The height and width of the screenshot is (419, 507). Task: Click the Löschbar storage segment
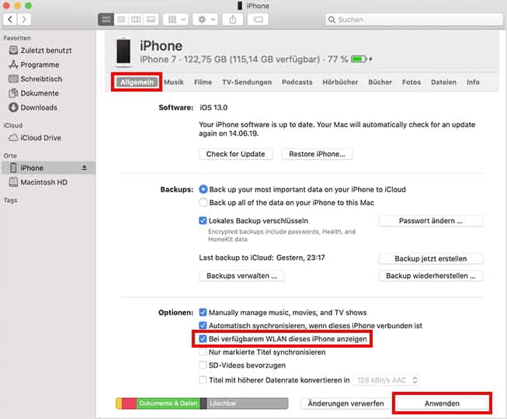[x=248, y=403]
